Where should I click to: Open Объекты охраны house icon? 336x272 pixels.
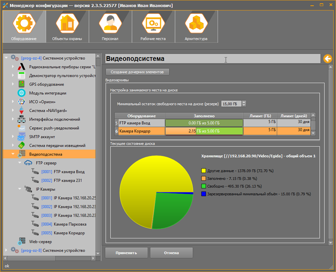coord(67,24)
